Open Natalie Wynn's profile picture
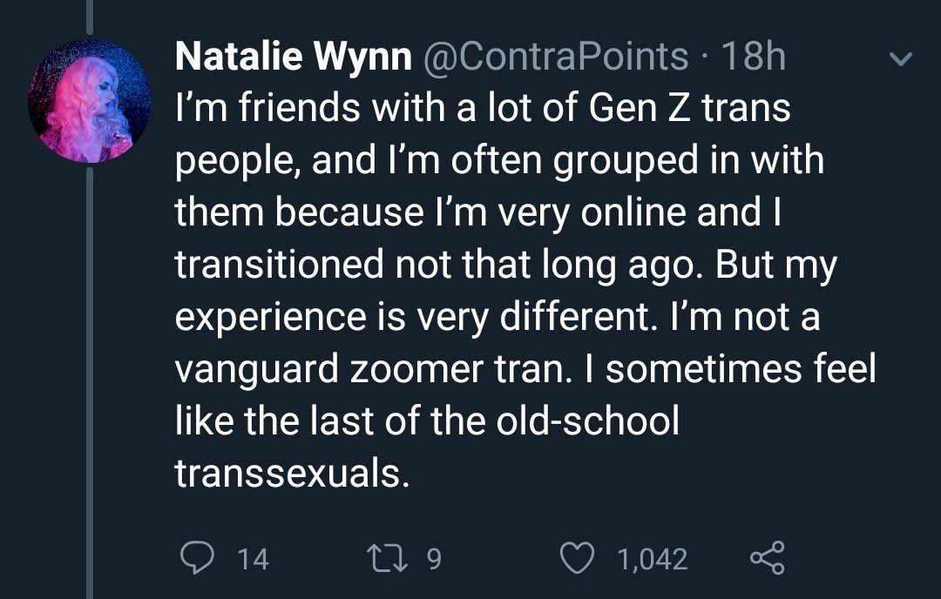941x599 pixels. (x=90, y=101)
